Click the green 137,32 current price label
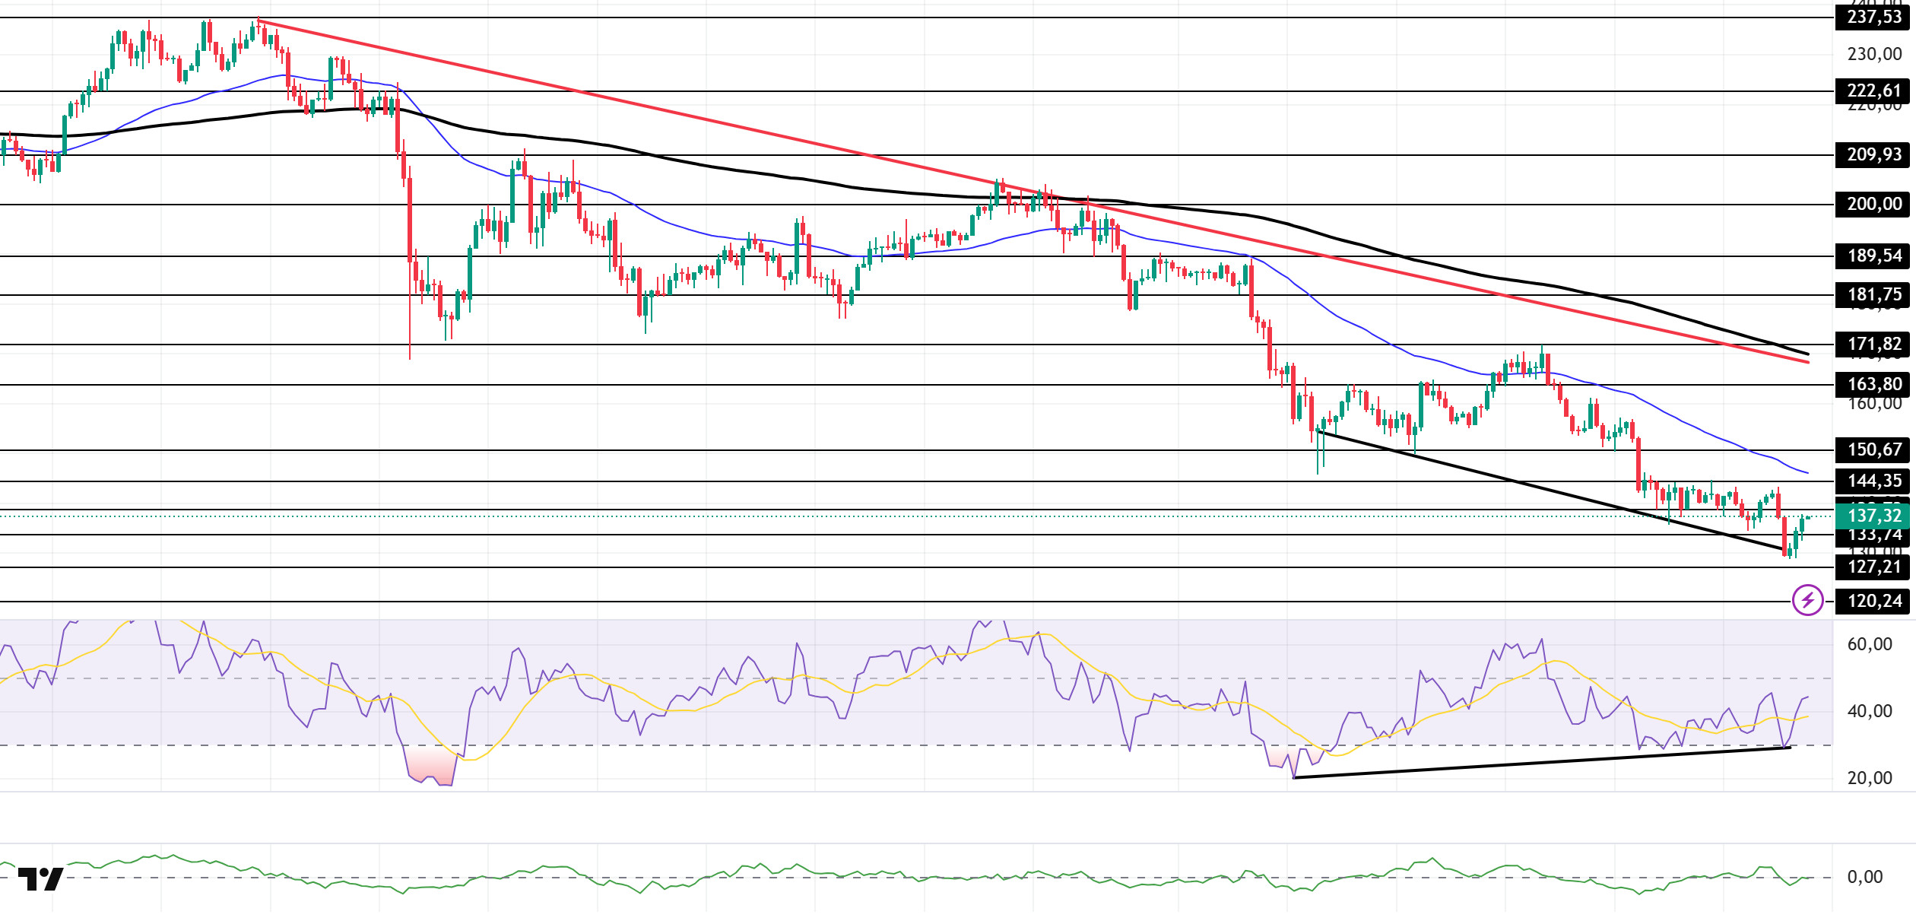1916x921 pixels. coord(1873,516)
